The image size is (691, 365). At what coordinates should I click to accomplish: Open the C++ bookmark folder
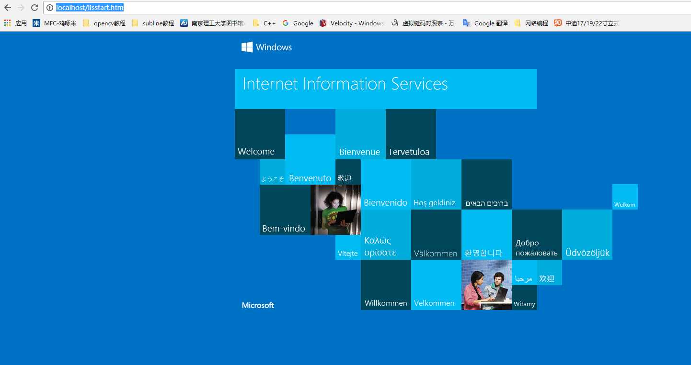264,23
